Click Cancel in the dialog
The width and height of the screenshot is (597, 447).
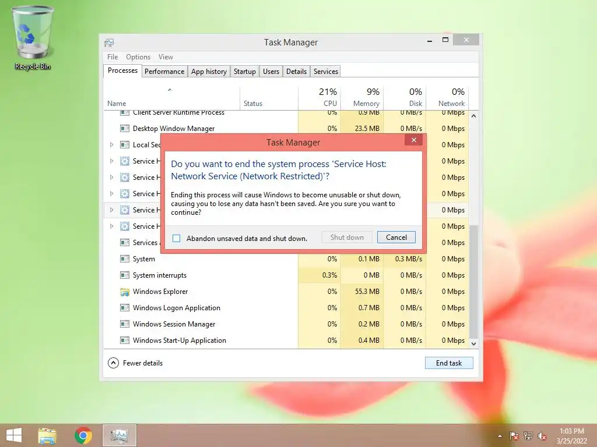(396, 237)
